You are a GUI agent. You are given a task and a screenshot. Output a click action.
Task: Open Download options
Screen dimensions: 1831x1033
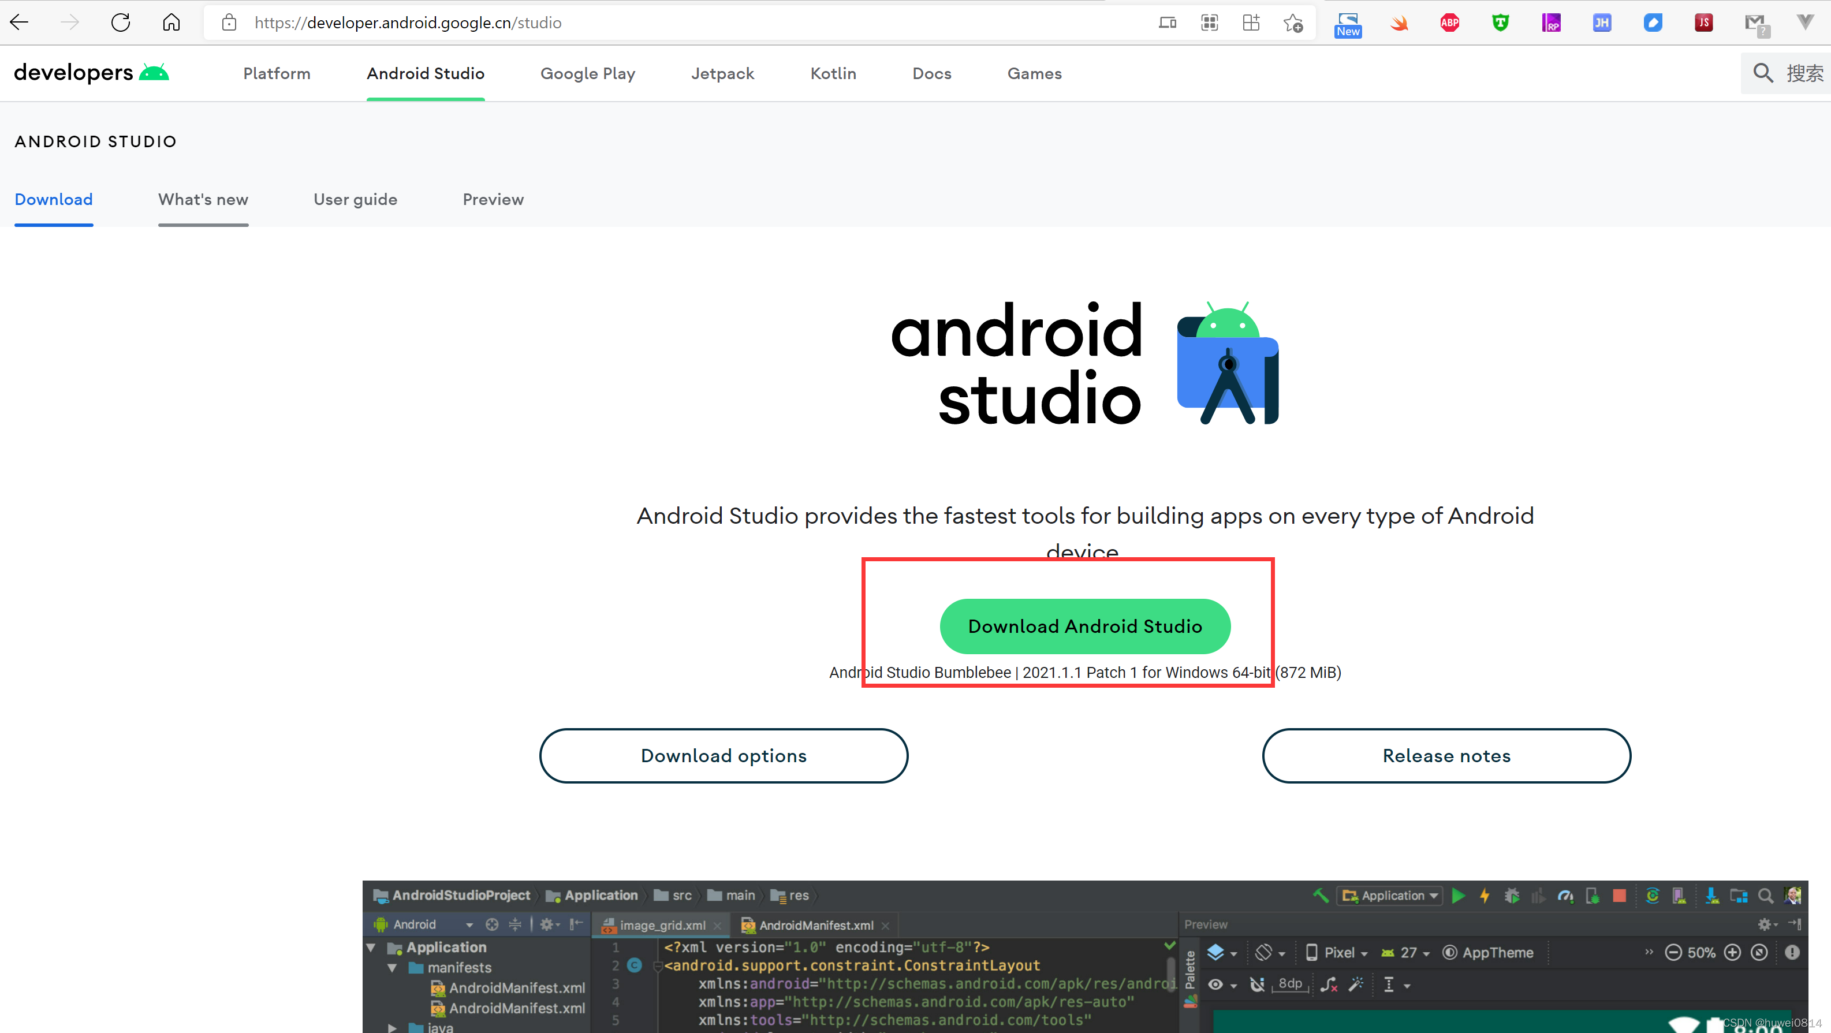click(x=724, y=756)
